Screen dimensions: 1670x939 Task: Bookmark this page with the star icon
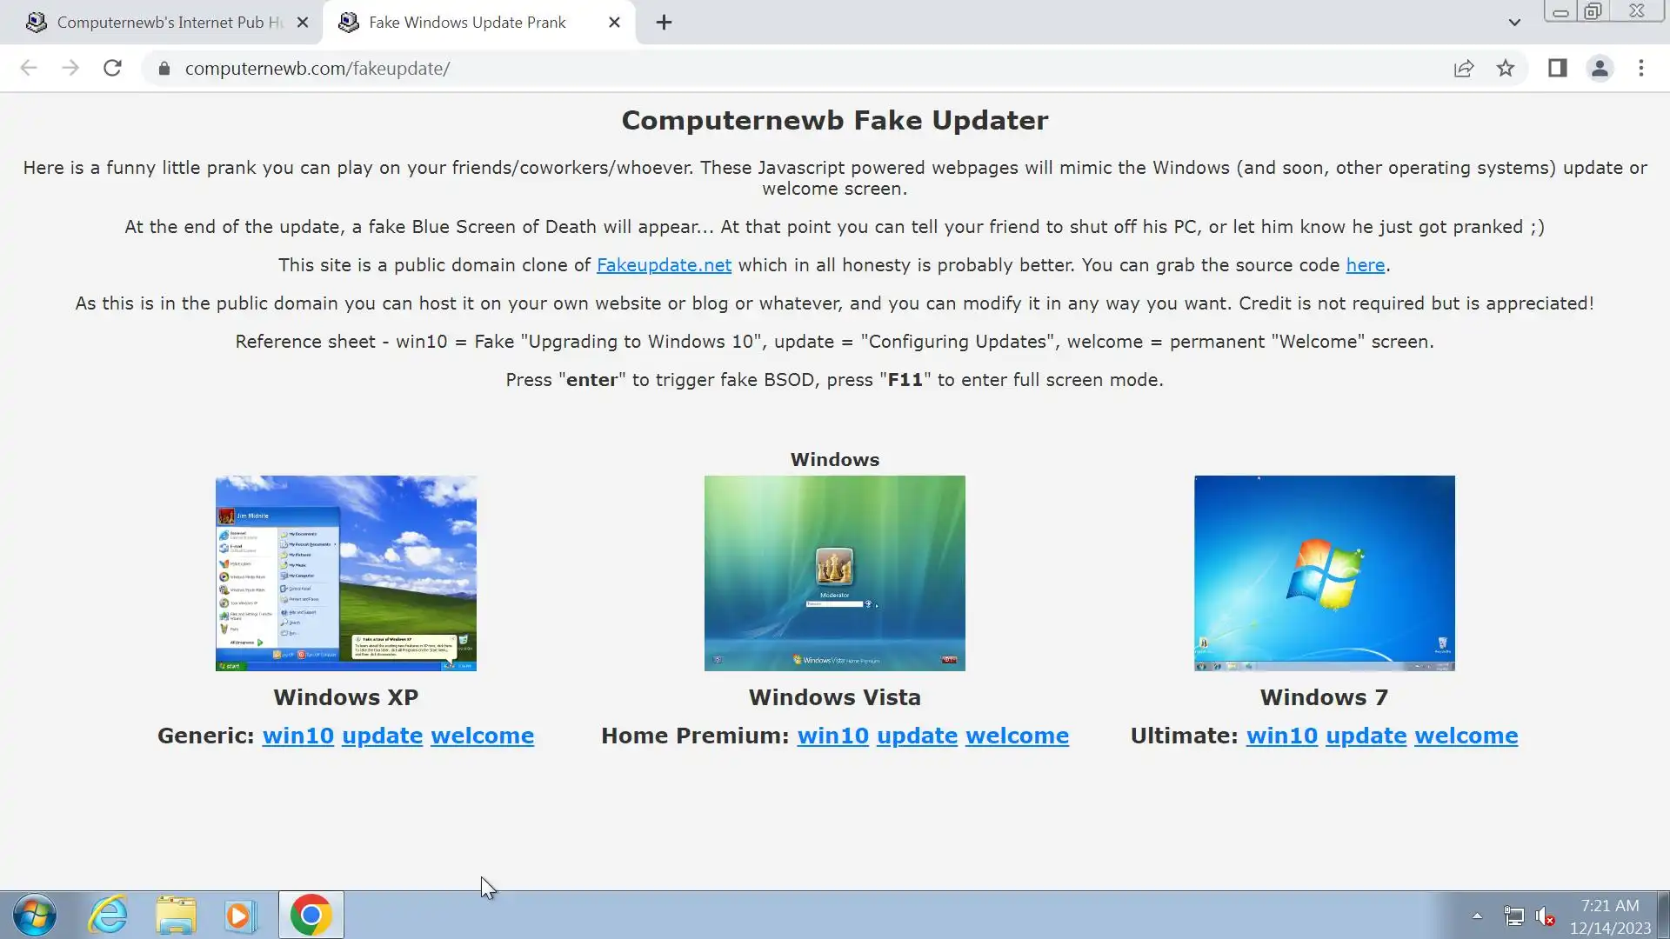coord(1506,68)
